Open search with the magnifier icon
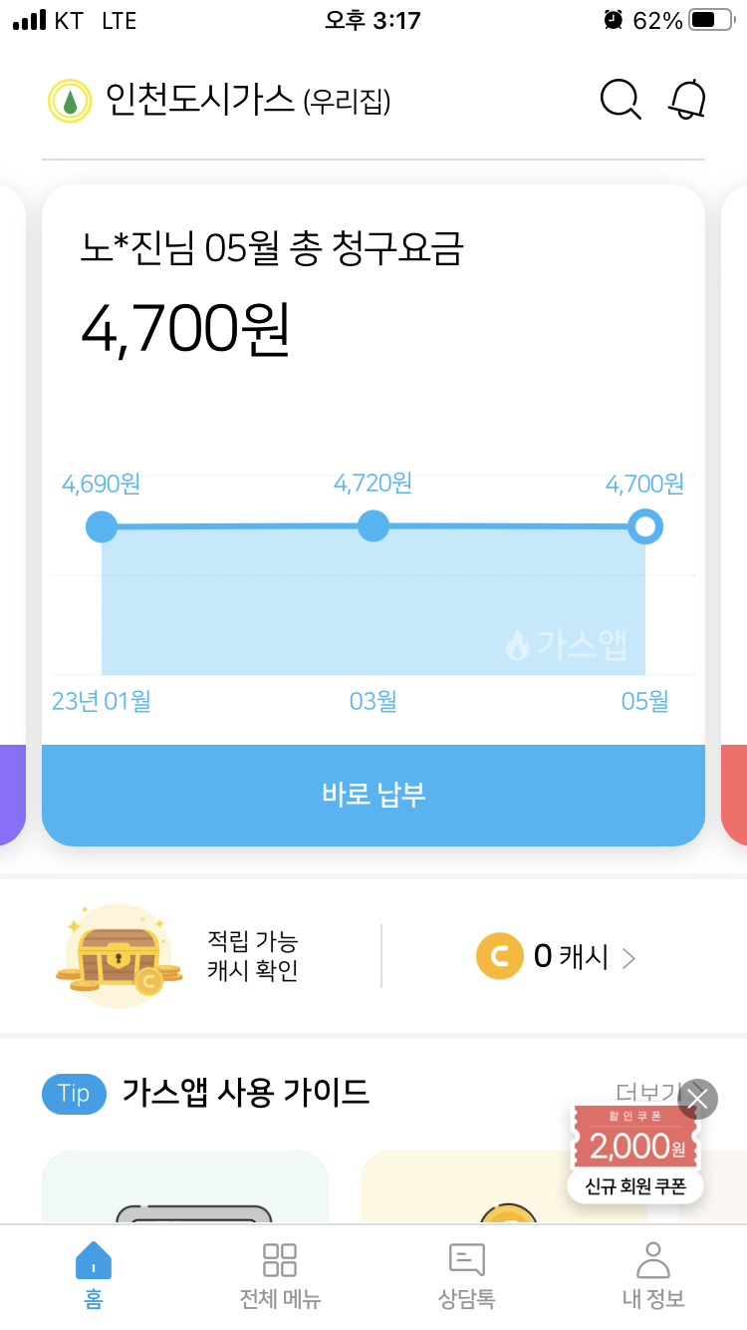Image resolution: width=747 pixels, height=1330 pixels. [620, 100]
